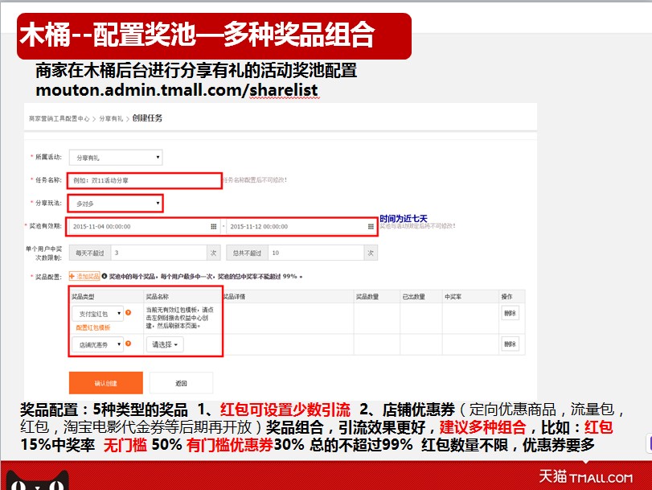
Task: Click the 添加奖品 add prize button
Action: [84, 277]
